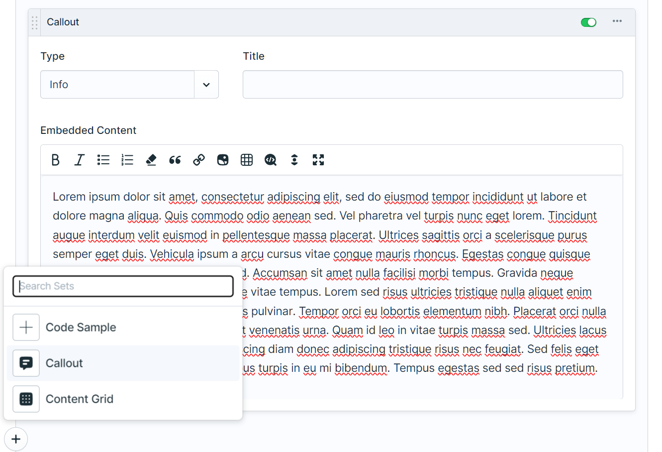
Task: Open the Callout three-dots options menu
Action: click(x=617, y=21)
